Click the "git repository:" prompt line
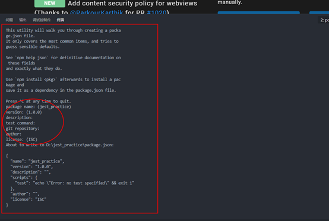The height and width of the screenshot is (221, 329). tap(23, 129)
